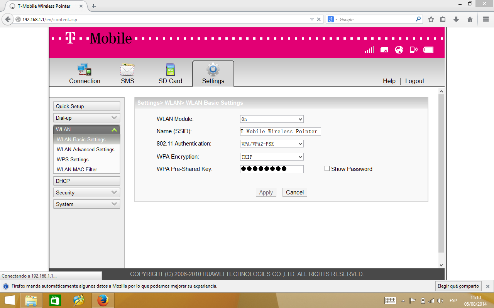The image size is (494, 308).
Task: Expand the Security sidebar section
Action: pyautogui.click(x=86, y=192)
